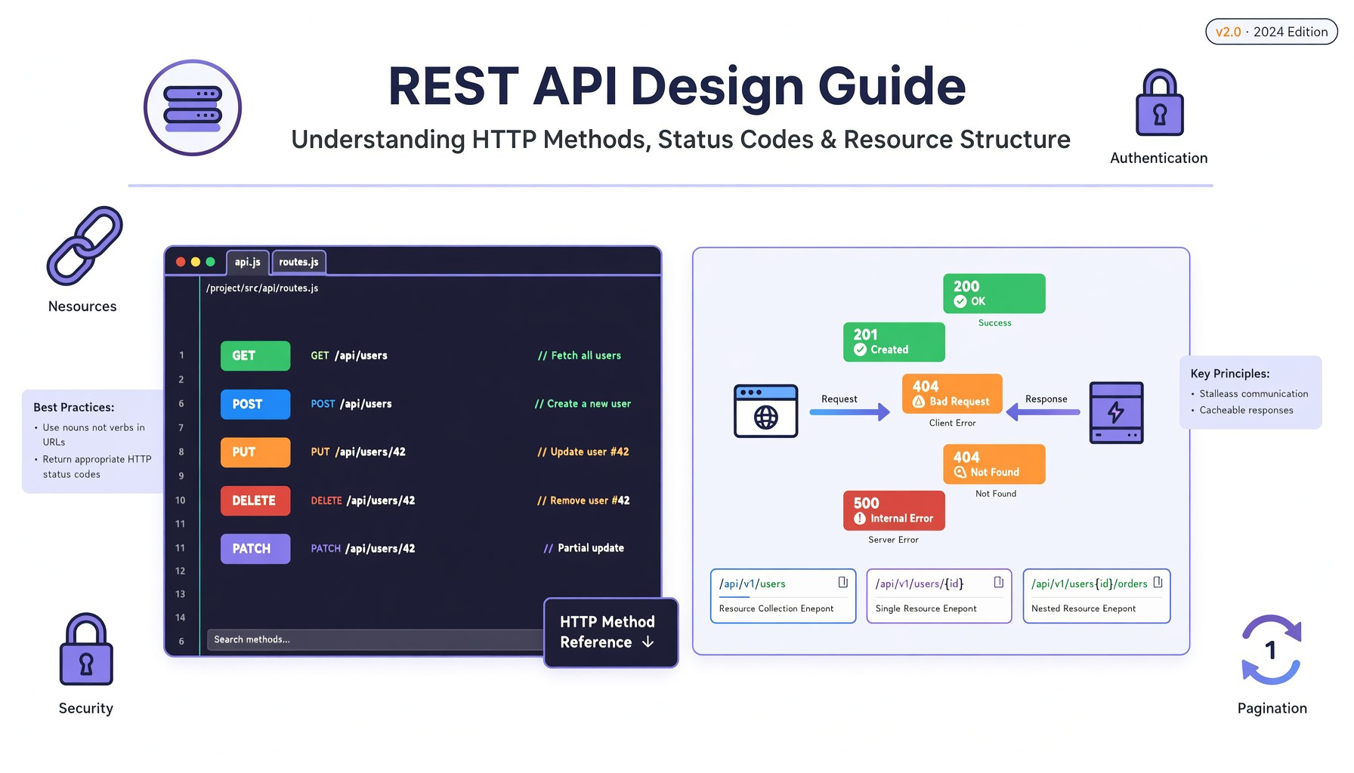1354x773 pixels.
Task: Click the "Stalleass communication" bullet
Action: [x=1254, y=394]
